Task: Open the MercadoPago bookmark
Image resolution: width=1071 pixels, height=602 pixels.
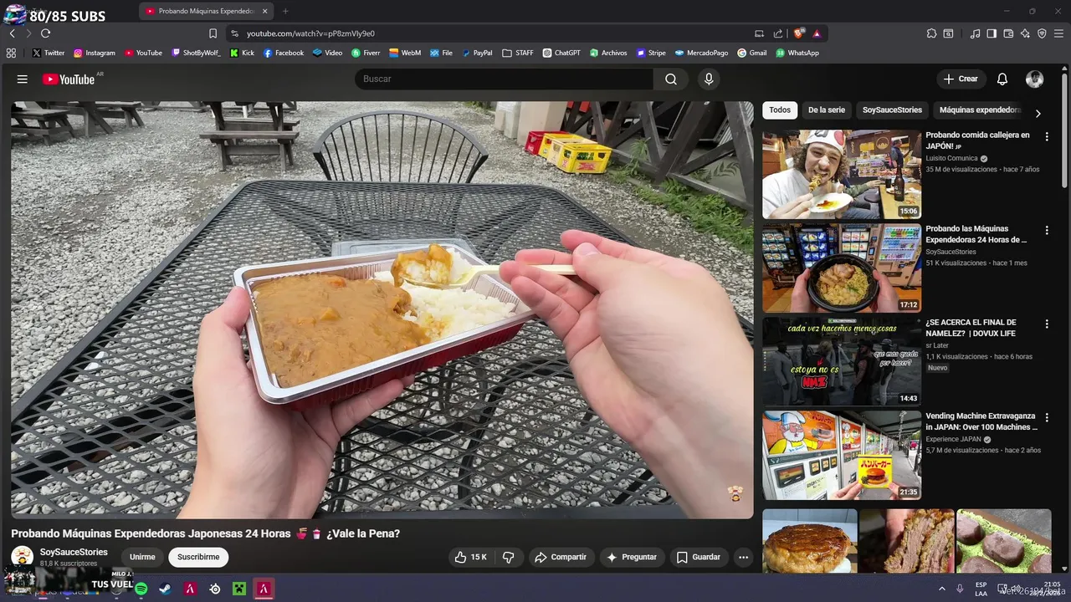Action: coord(701,53)
